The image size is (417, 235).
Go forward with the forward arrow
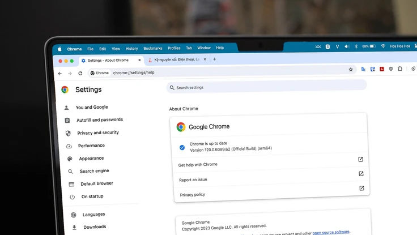click(70, 74)
